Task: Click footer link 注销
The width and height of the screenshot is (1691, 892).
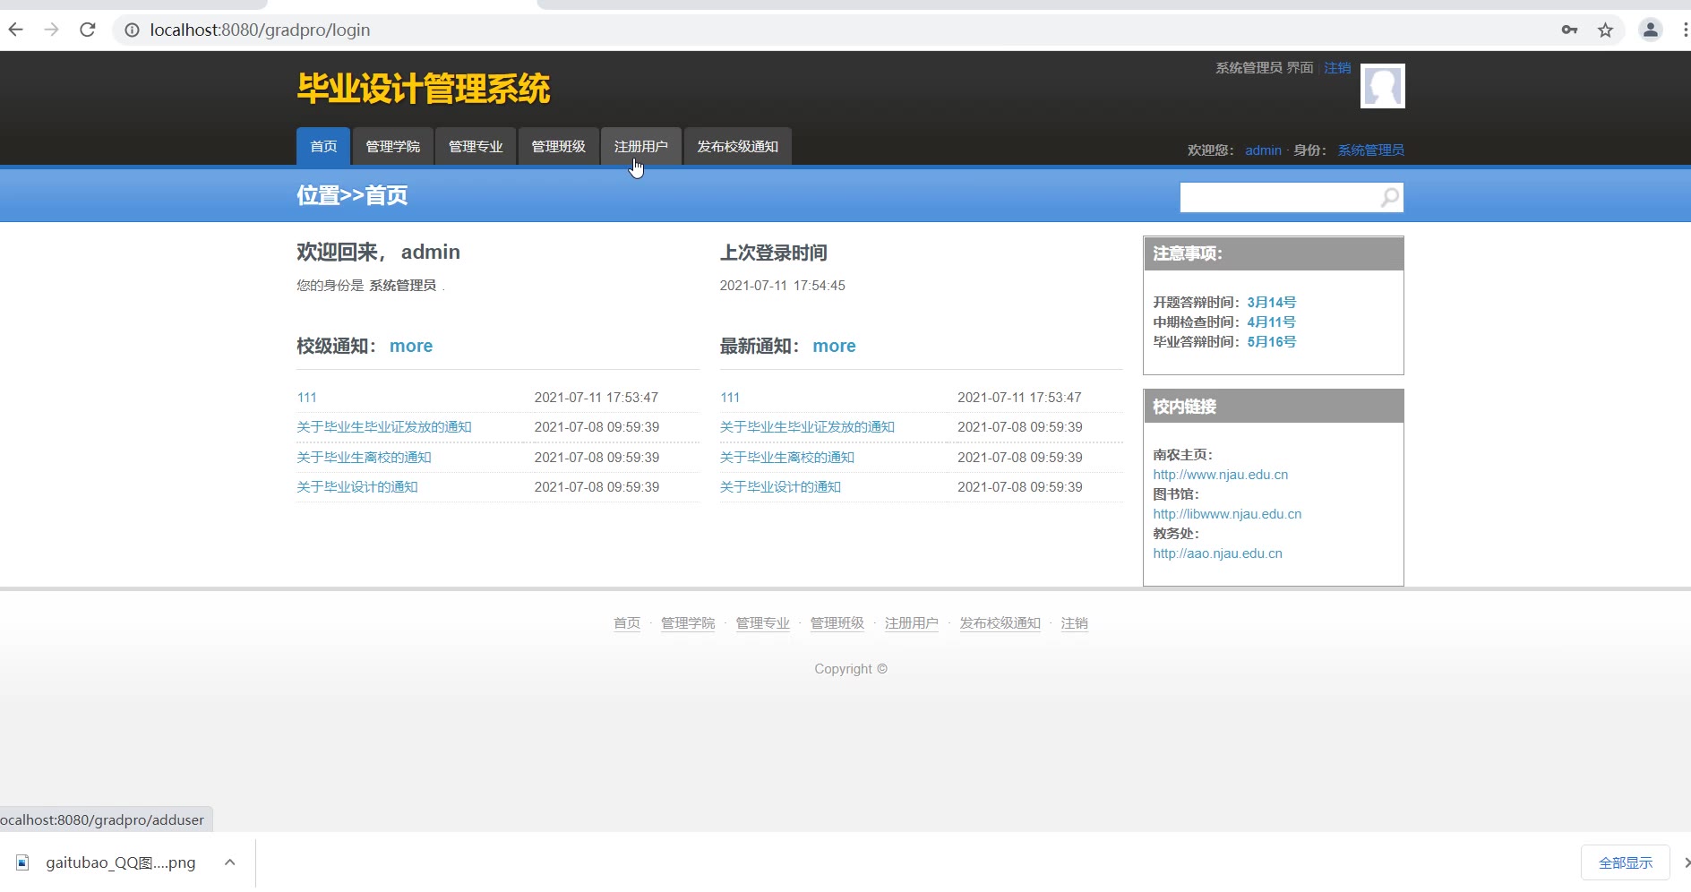Action: pyautogui.click(x=1074, y=623)
